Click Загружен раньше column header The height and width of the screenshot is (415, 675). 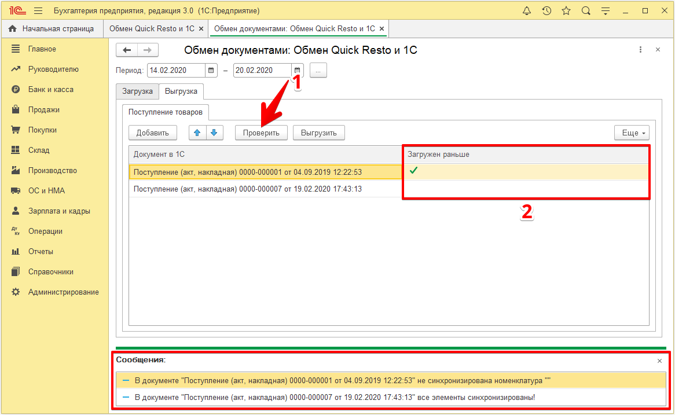[x=526, y=154]
